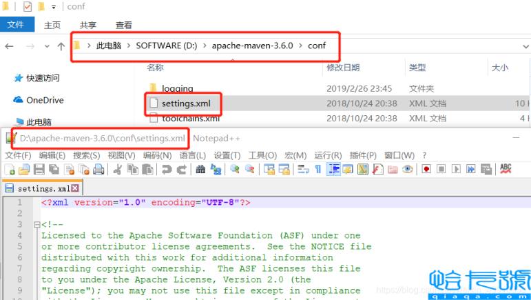
Task: Toggle the indent guide toolbar button
Action: pos(333,169)
